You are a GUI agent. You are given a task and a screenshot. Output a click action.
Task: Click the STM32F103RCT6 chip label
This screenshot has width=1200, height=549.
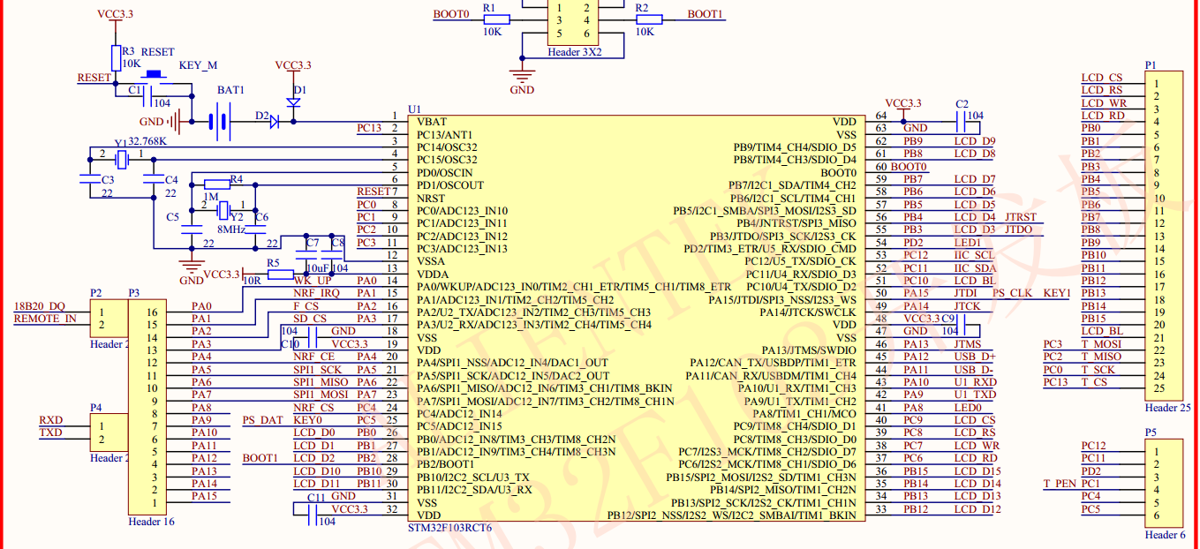click(449, 528)
